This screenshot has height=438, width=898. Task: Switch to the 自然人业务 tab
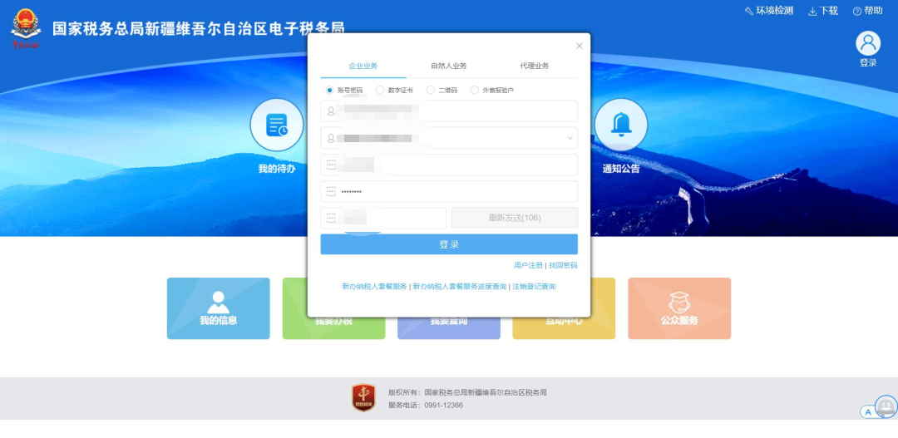448,66
